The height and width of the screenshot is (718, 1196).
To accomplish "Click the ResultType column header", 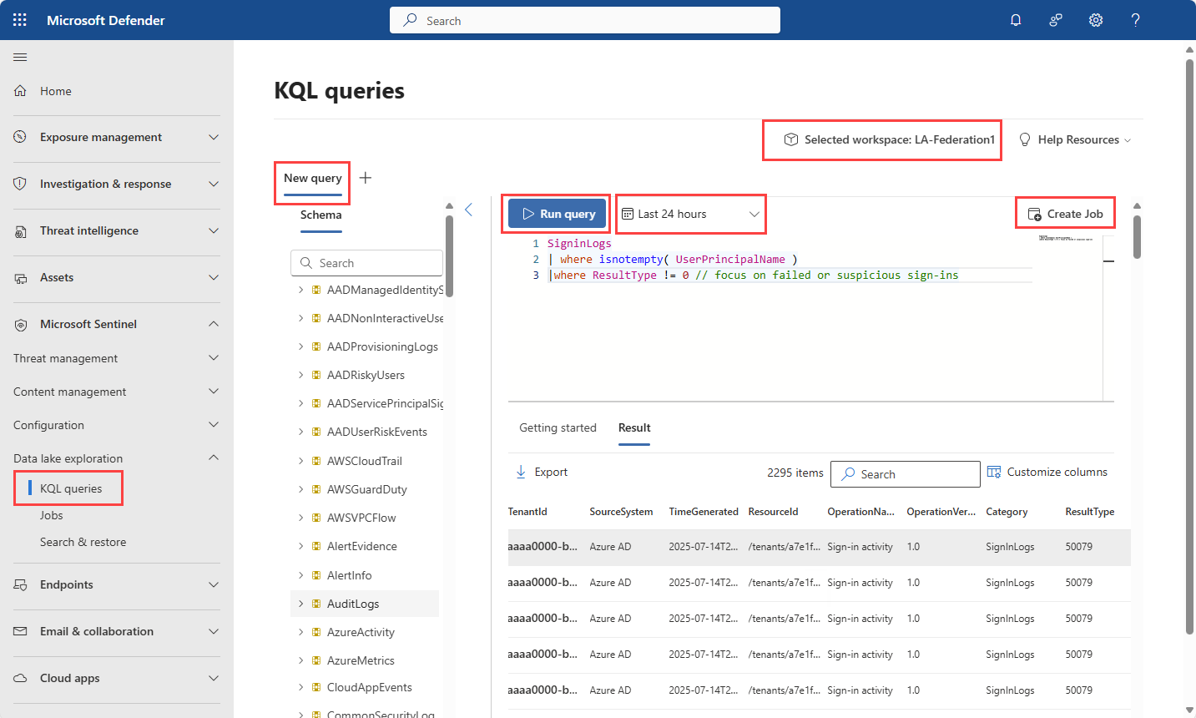I will pos(1090,512).
